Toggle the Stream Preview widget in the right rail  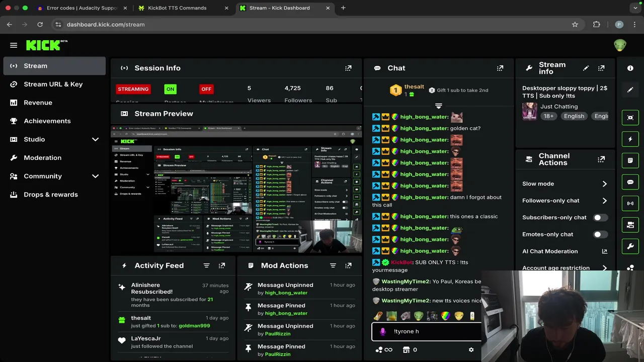(630, 117)
